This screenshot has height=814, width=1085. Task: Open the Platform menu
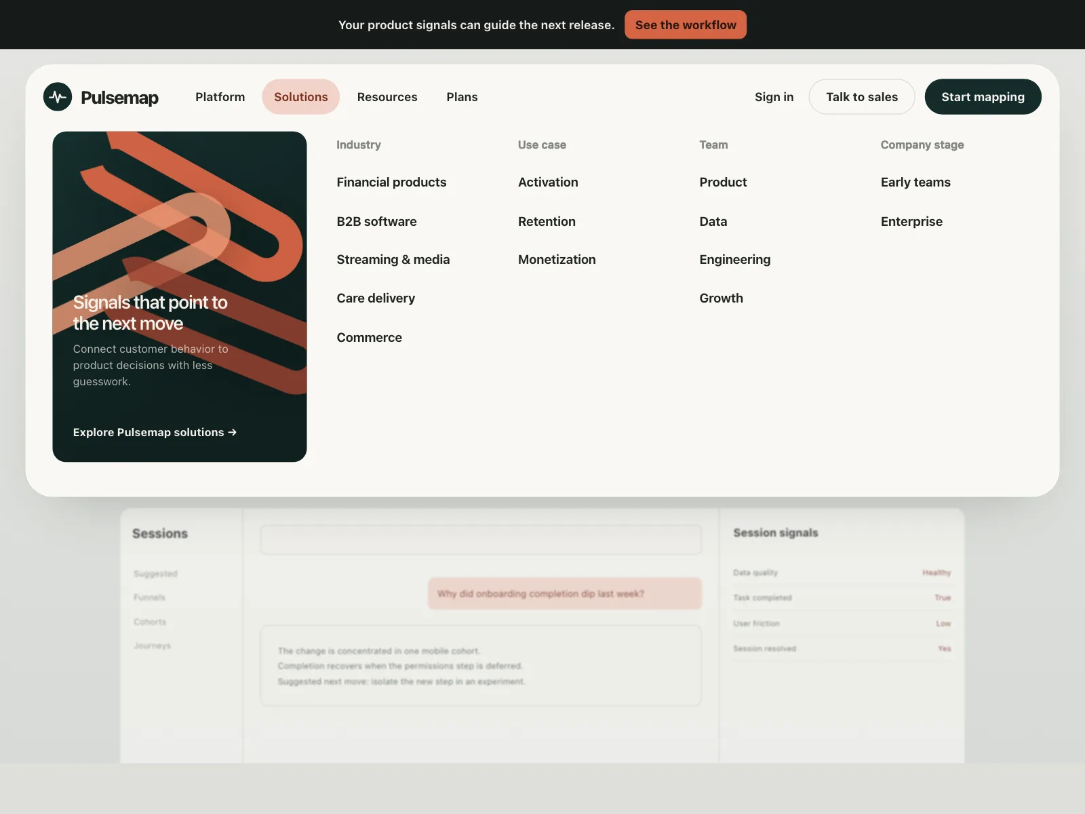coord(220,97)
